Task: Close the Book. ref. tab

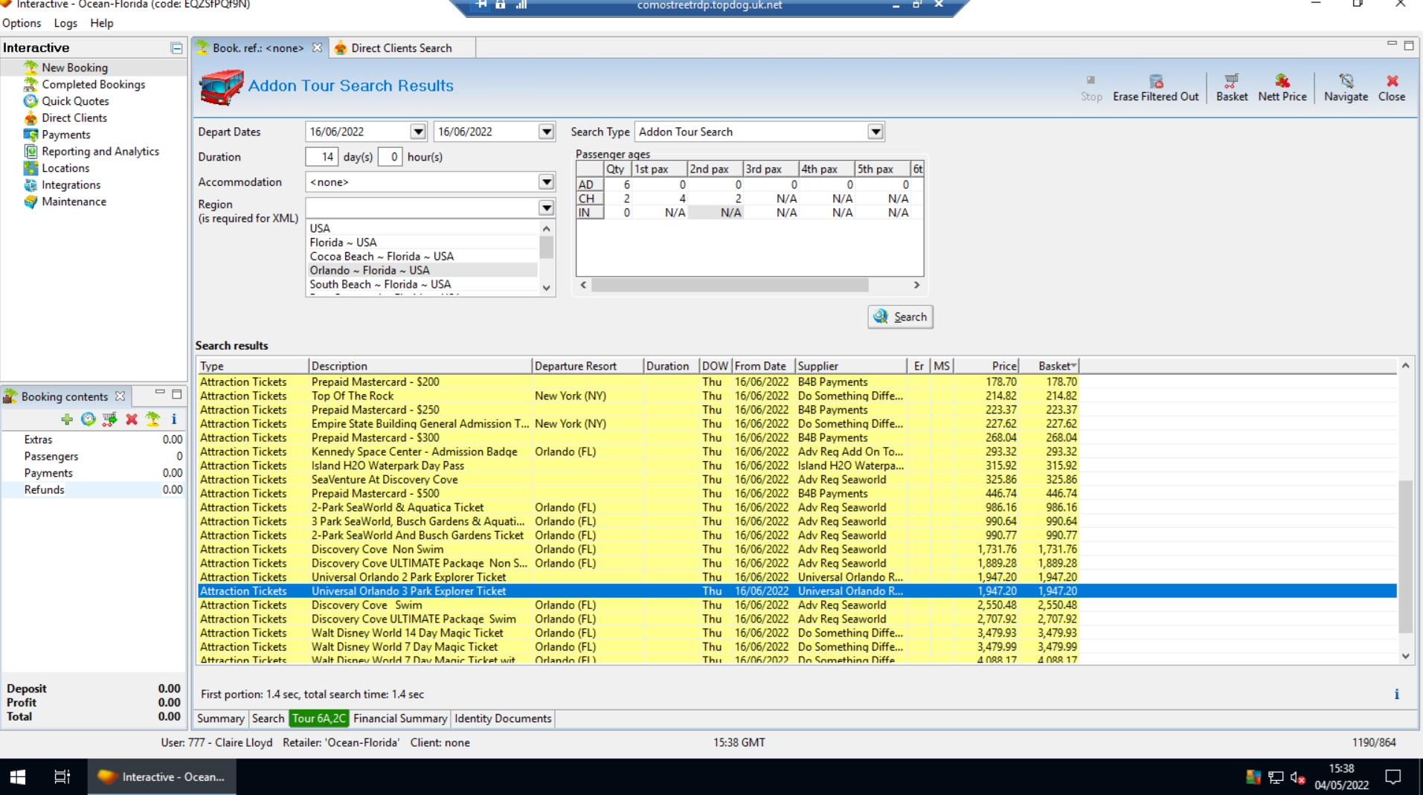Action: tap(317, 48)
